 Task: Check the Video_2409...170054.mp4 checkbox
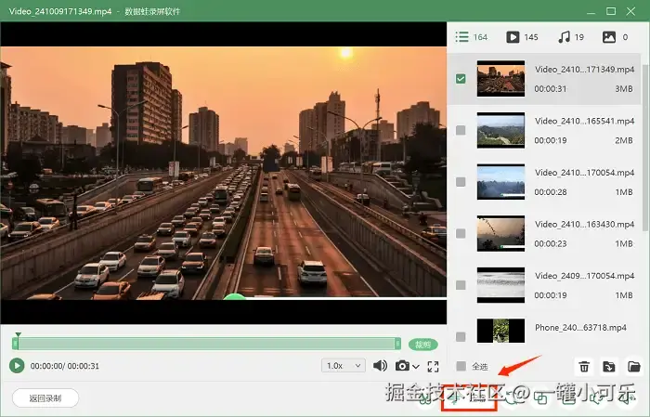(461, 285)
